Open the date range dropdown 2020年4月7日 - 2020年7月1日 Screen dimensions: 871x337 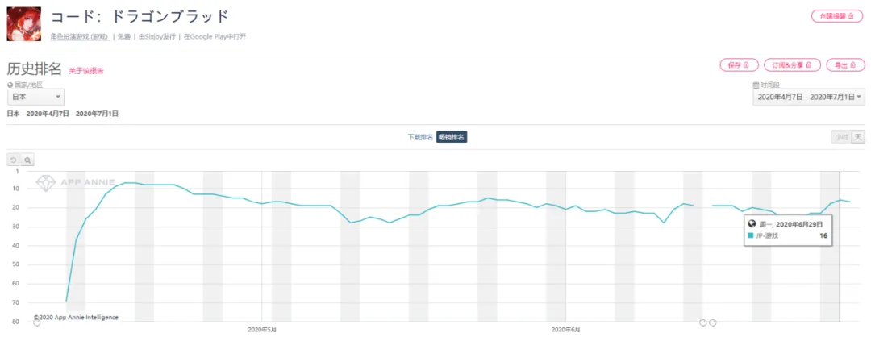coord(808,97)
